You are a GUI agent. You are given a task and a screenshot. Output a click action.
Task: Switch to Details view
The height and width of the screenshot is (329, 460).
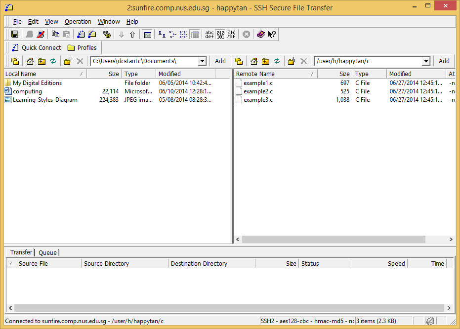(x=195, y=34)
